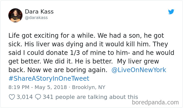Open the @LiveOnNewYork mention
Image resolution: width=183 pixels, height=108 pixels.
[x=139, y=70]
